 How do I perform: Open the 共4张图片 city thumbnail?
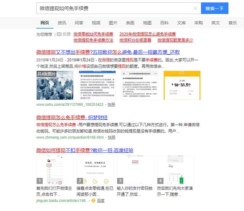pos(55,85)
